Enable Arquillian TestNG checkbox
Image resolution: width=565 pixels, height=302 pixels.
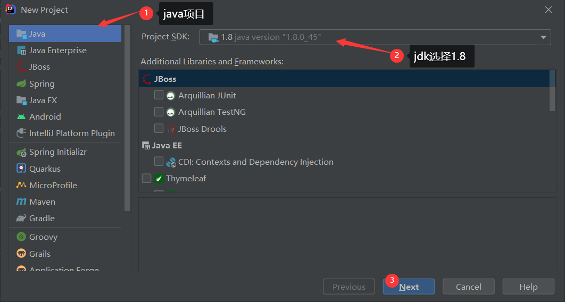pos(159,112)
